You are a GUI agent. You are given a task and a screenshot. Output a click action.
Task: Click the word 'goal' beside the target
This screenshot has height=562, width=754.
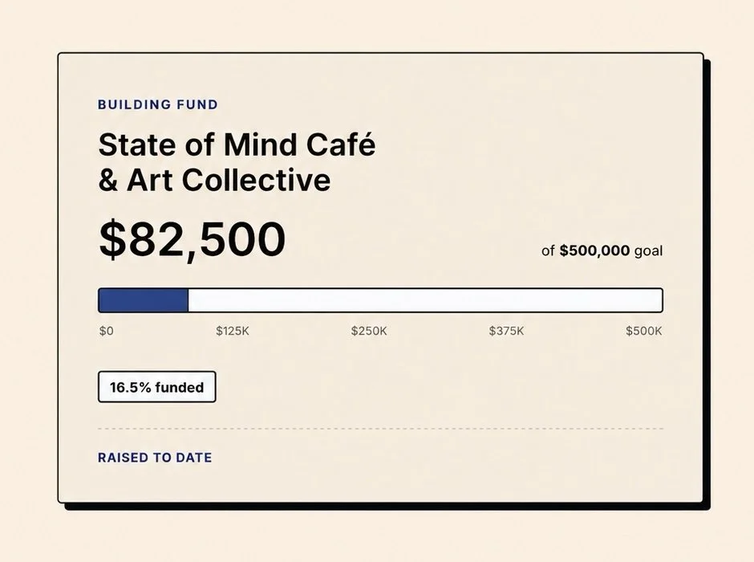649,251
